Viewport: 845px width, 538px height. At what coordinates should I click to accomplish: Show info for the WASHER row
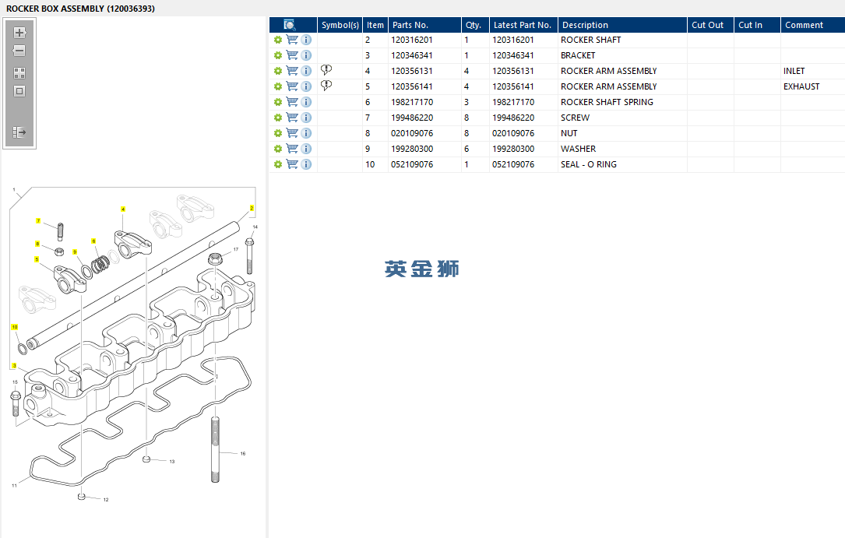[306, 149]
